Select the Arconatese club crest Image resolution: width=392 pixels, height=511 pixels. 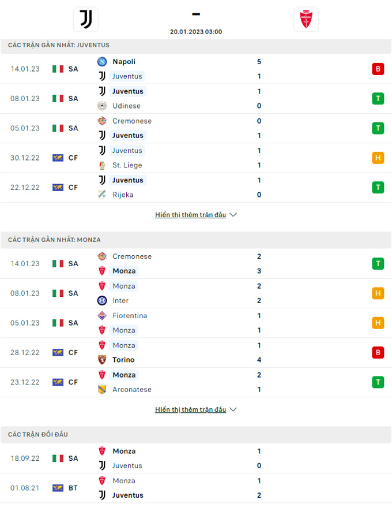(102, 389)
